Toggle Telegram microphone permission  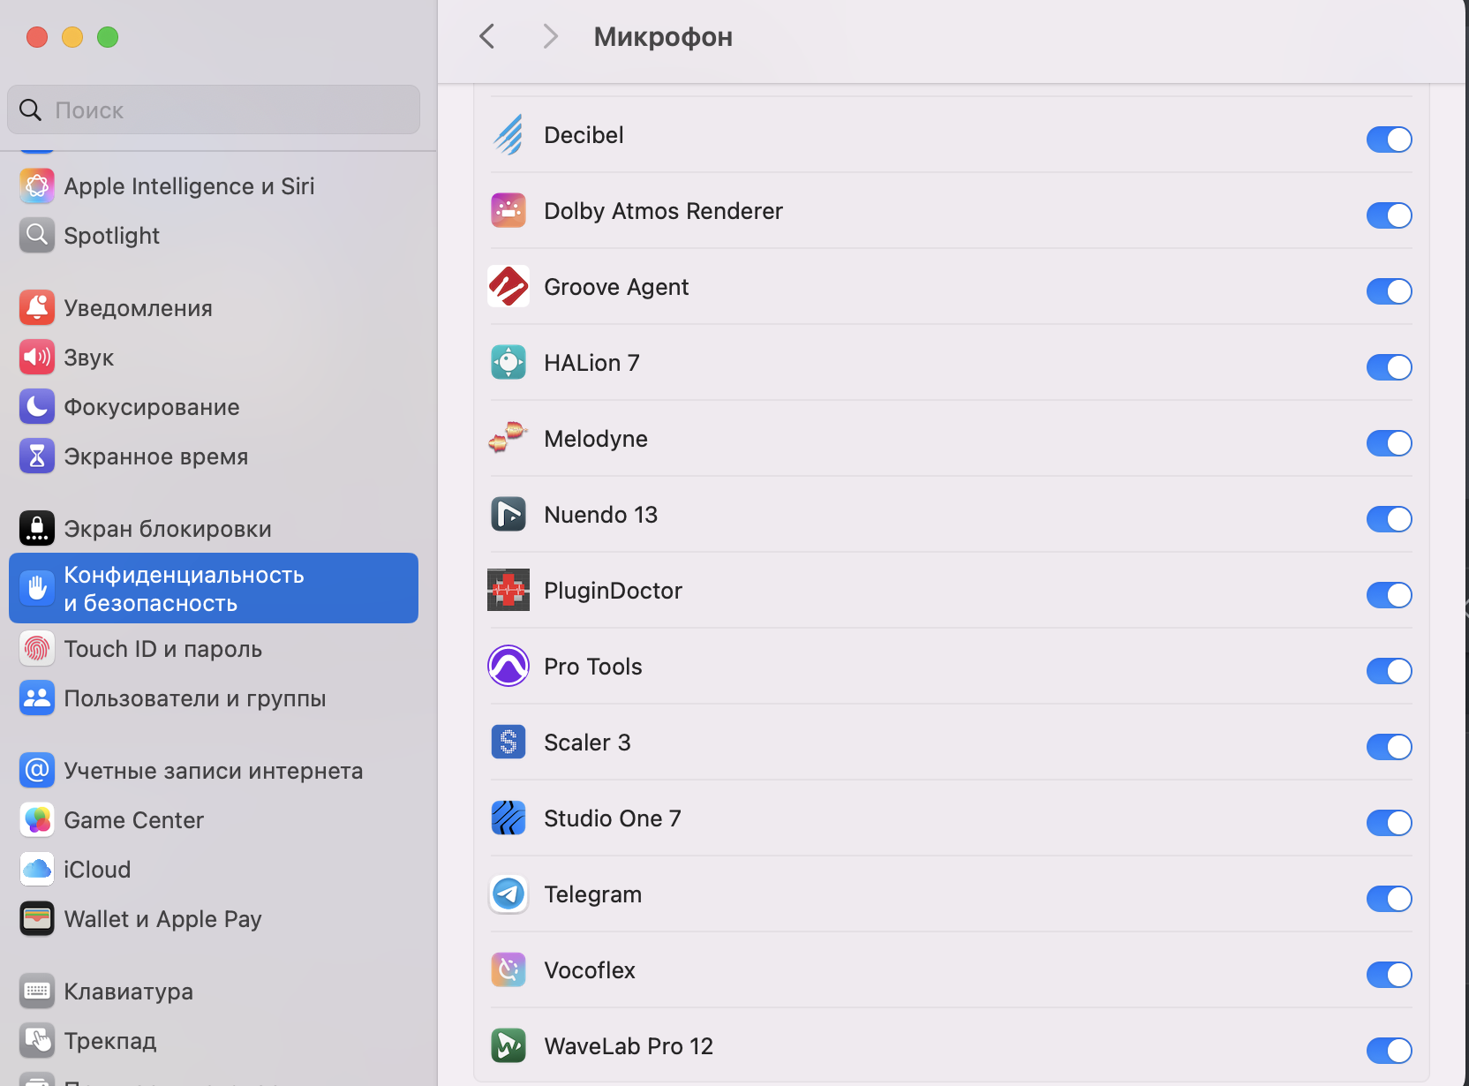1389,899
